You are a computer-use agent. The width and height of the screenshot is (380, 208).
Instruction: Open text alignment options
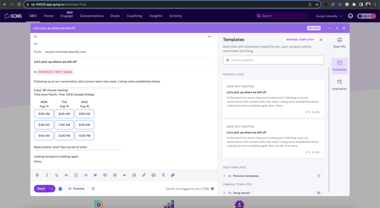pyautogui.click(x=95, y=175)
